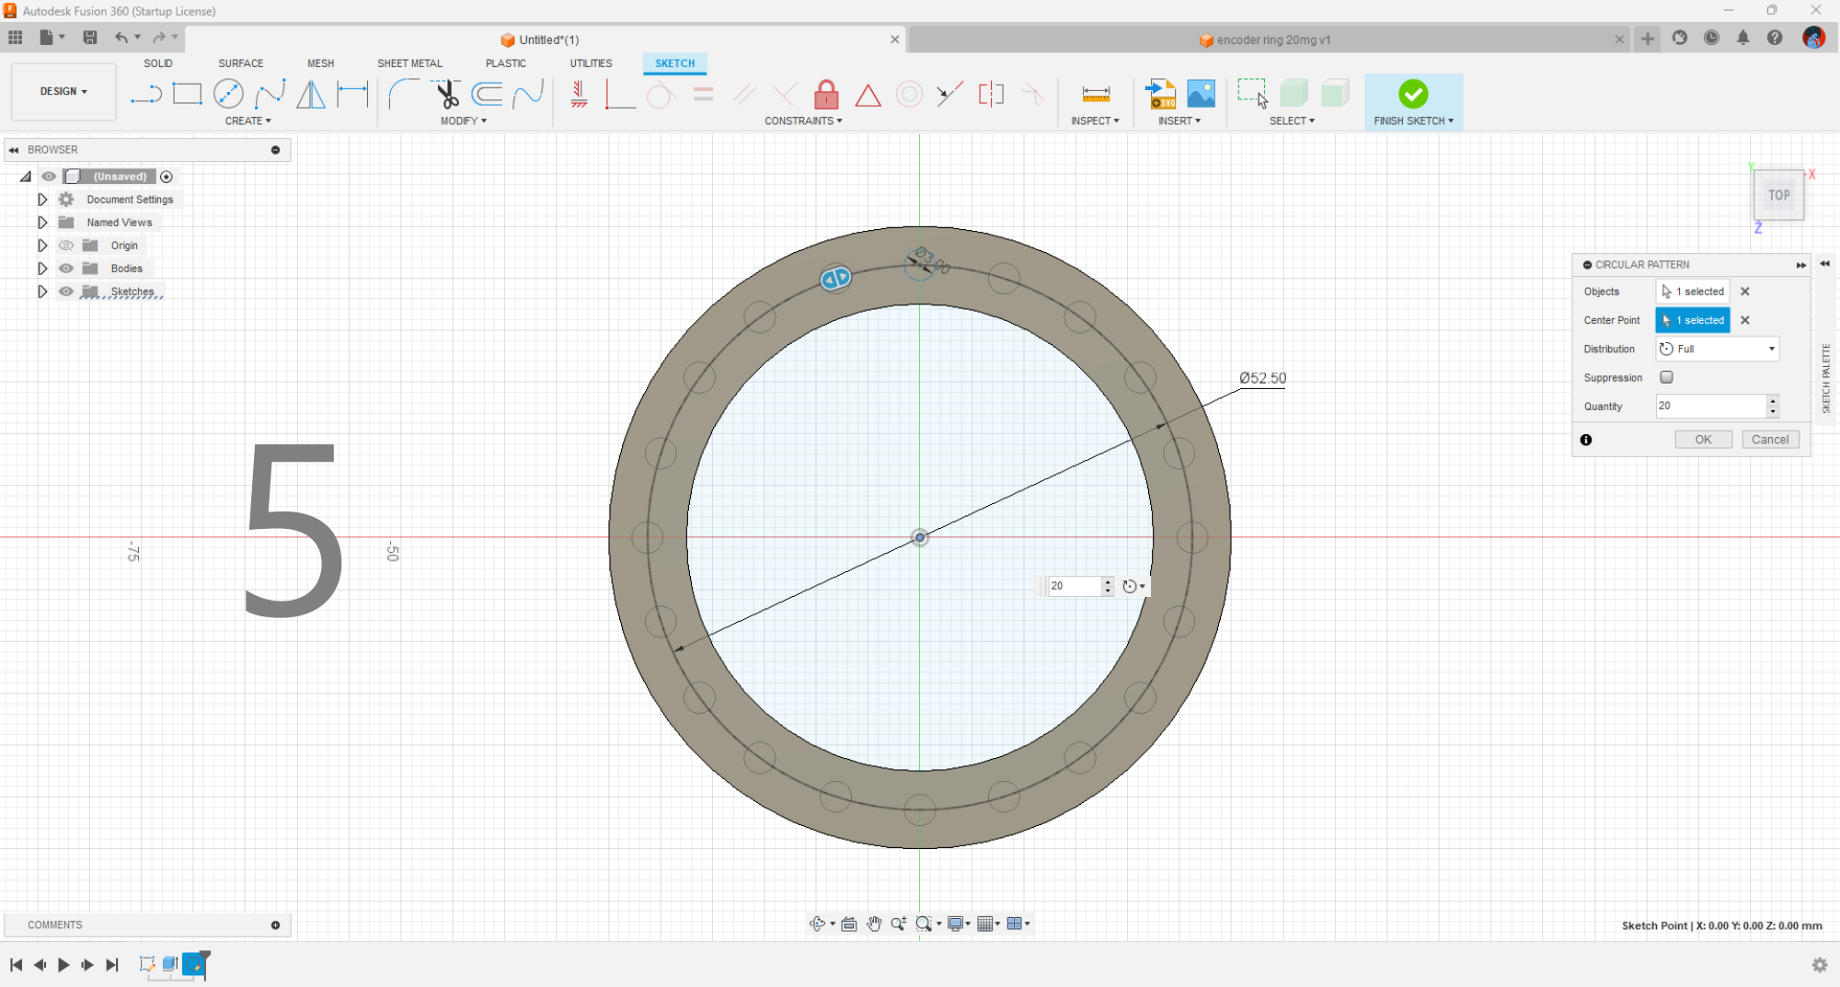Expand the Document Settings node

(x=42, y=200)
